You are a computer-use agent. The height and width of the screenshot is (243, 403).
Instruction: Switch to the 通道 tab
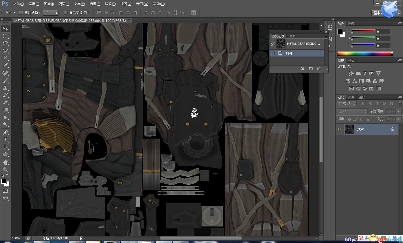click(351, 97)
